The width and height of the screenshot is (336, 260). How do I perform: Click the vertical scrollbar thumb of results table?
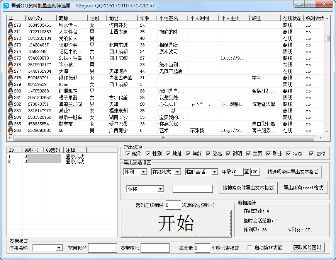point(327,38)
